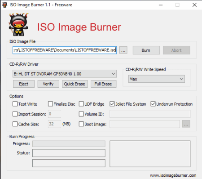This screenshot has width=202, height=179.
Task: Enable the Import Session checkbox
Action: pos(15,114)
